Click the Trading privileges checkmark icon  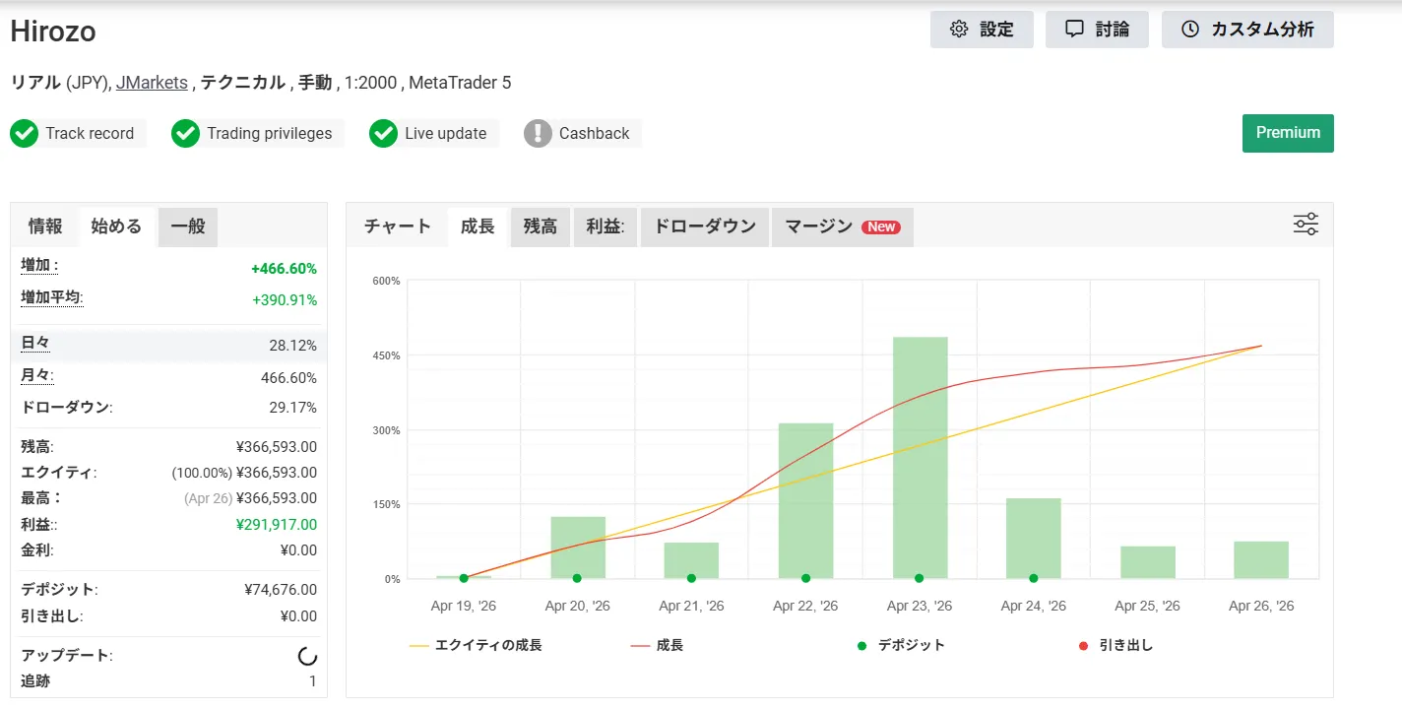tap(186, 134)
